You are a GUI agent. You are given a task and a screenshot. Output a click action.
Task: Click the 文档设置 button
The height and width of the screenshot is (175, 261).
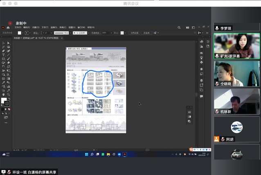[134, 33]
